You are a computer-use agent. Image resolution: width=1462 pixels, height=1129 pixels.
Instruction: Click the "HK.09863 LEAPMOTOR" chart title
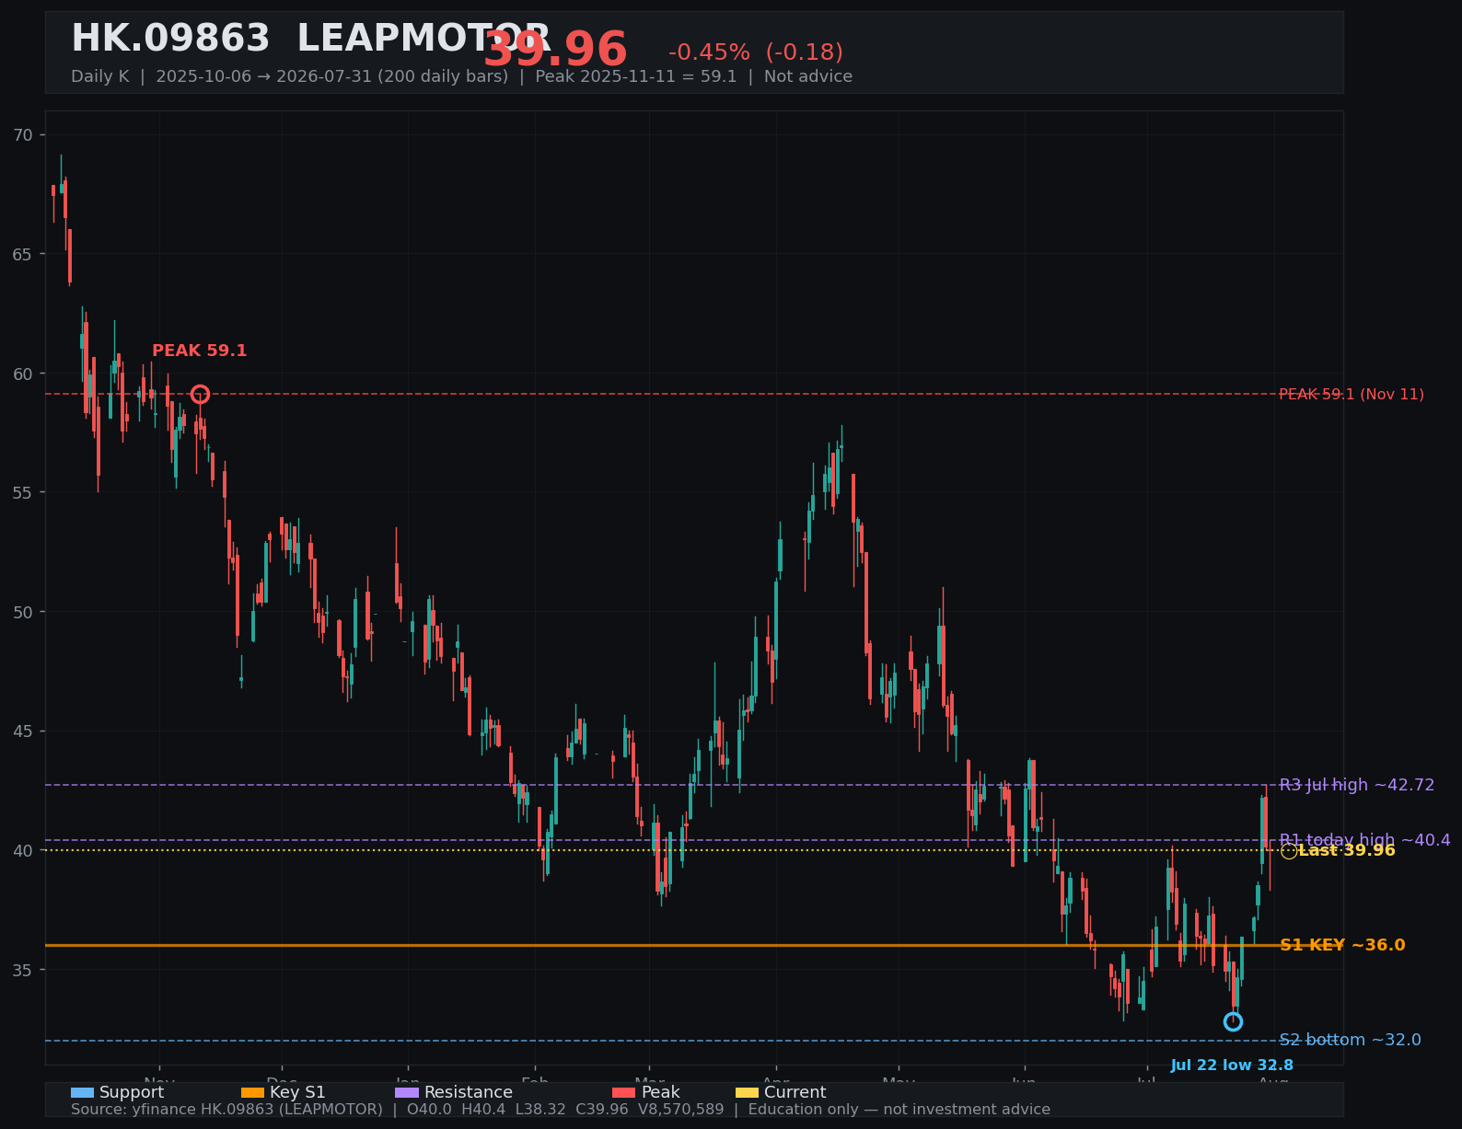click(310, 39)
